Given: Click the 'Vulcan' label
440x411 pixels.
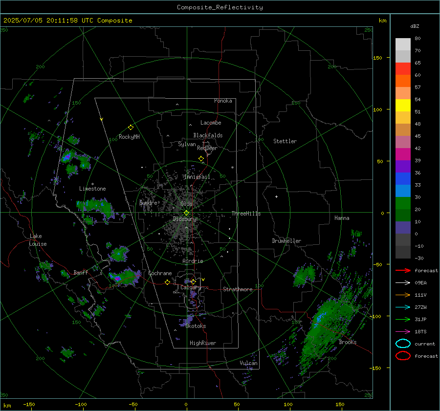Looking at the screenshot, I should [x=249, y=363].
